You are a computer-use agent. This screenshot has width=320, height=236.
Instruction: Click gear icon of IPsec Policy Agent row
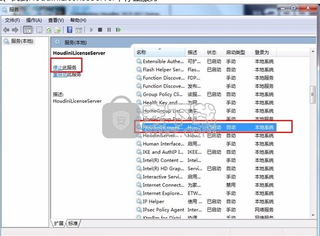coord(139,210)
